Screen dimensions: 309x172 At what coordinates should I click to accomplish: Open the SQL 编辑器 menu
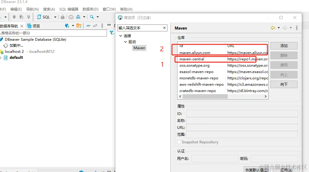tap(69, 9)
